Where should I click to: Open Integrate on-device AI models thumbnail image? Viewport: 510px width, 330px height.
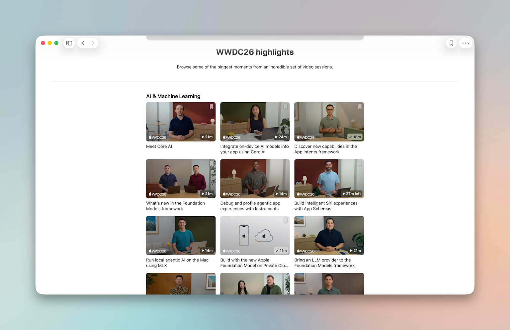pos(255,122)
